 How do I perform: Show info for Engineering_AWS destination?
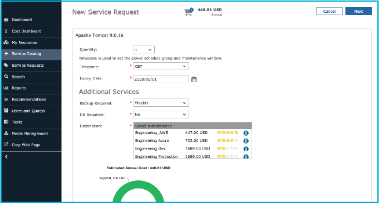pos(246,133)
